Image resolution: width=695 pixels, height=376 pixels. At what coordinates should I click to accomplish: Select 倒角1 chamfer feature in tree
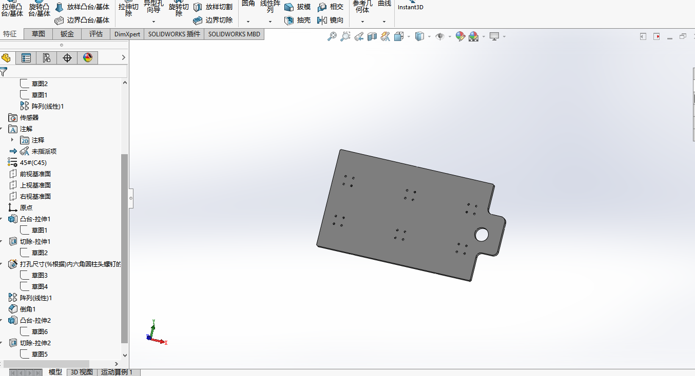click(22, 309)
